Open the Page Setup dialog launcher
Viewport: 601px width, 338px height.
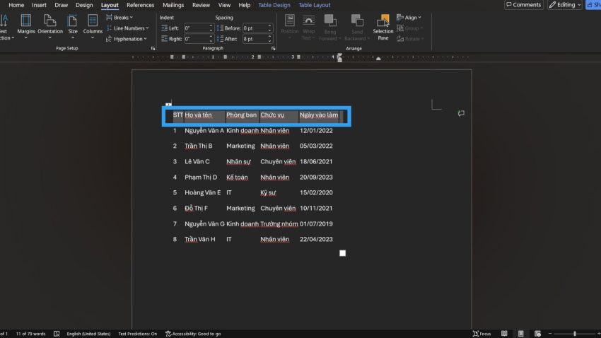tap(153, 49)
